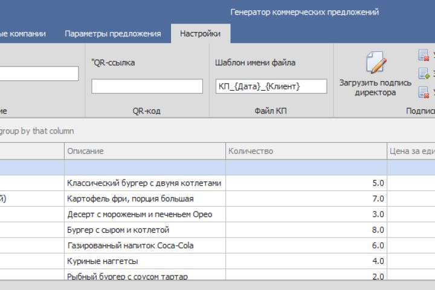Click the Шаблон имени файла text field
Screen dimensions: 435x290
click(271, 86)
